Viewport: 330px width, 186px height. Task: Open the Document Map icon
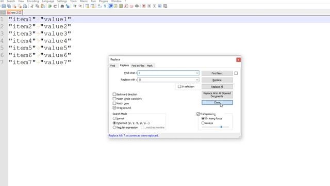(121, 6)
